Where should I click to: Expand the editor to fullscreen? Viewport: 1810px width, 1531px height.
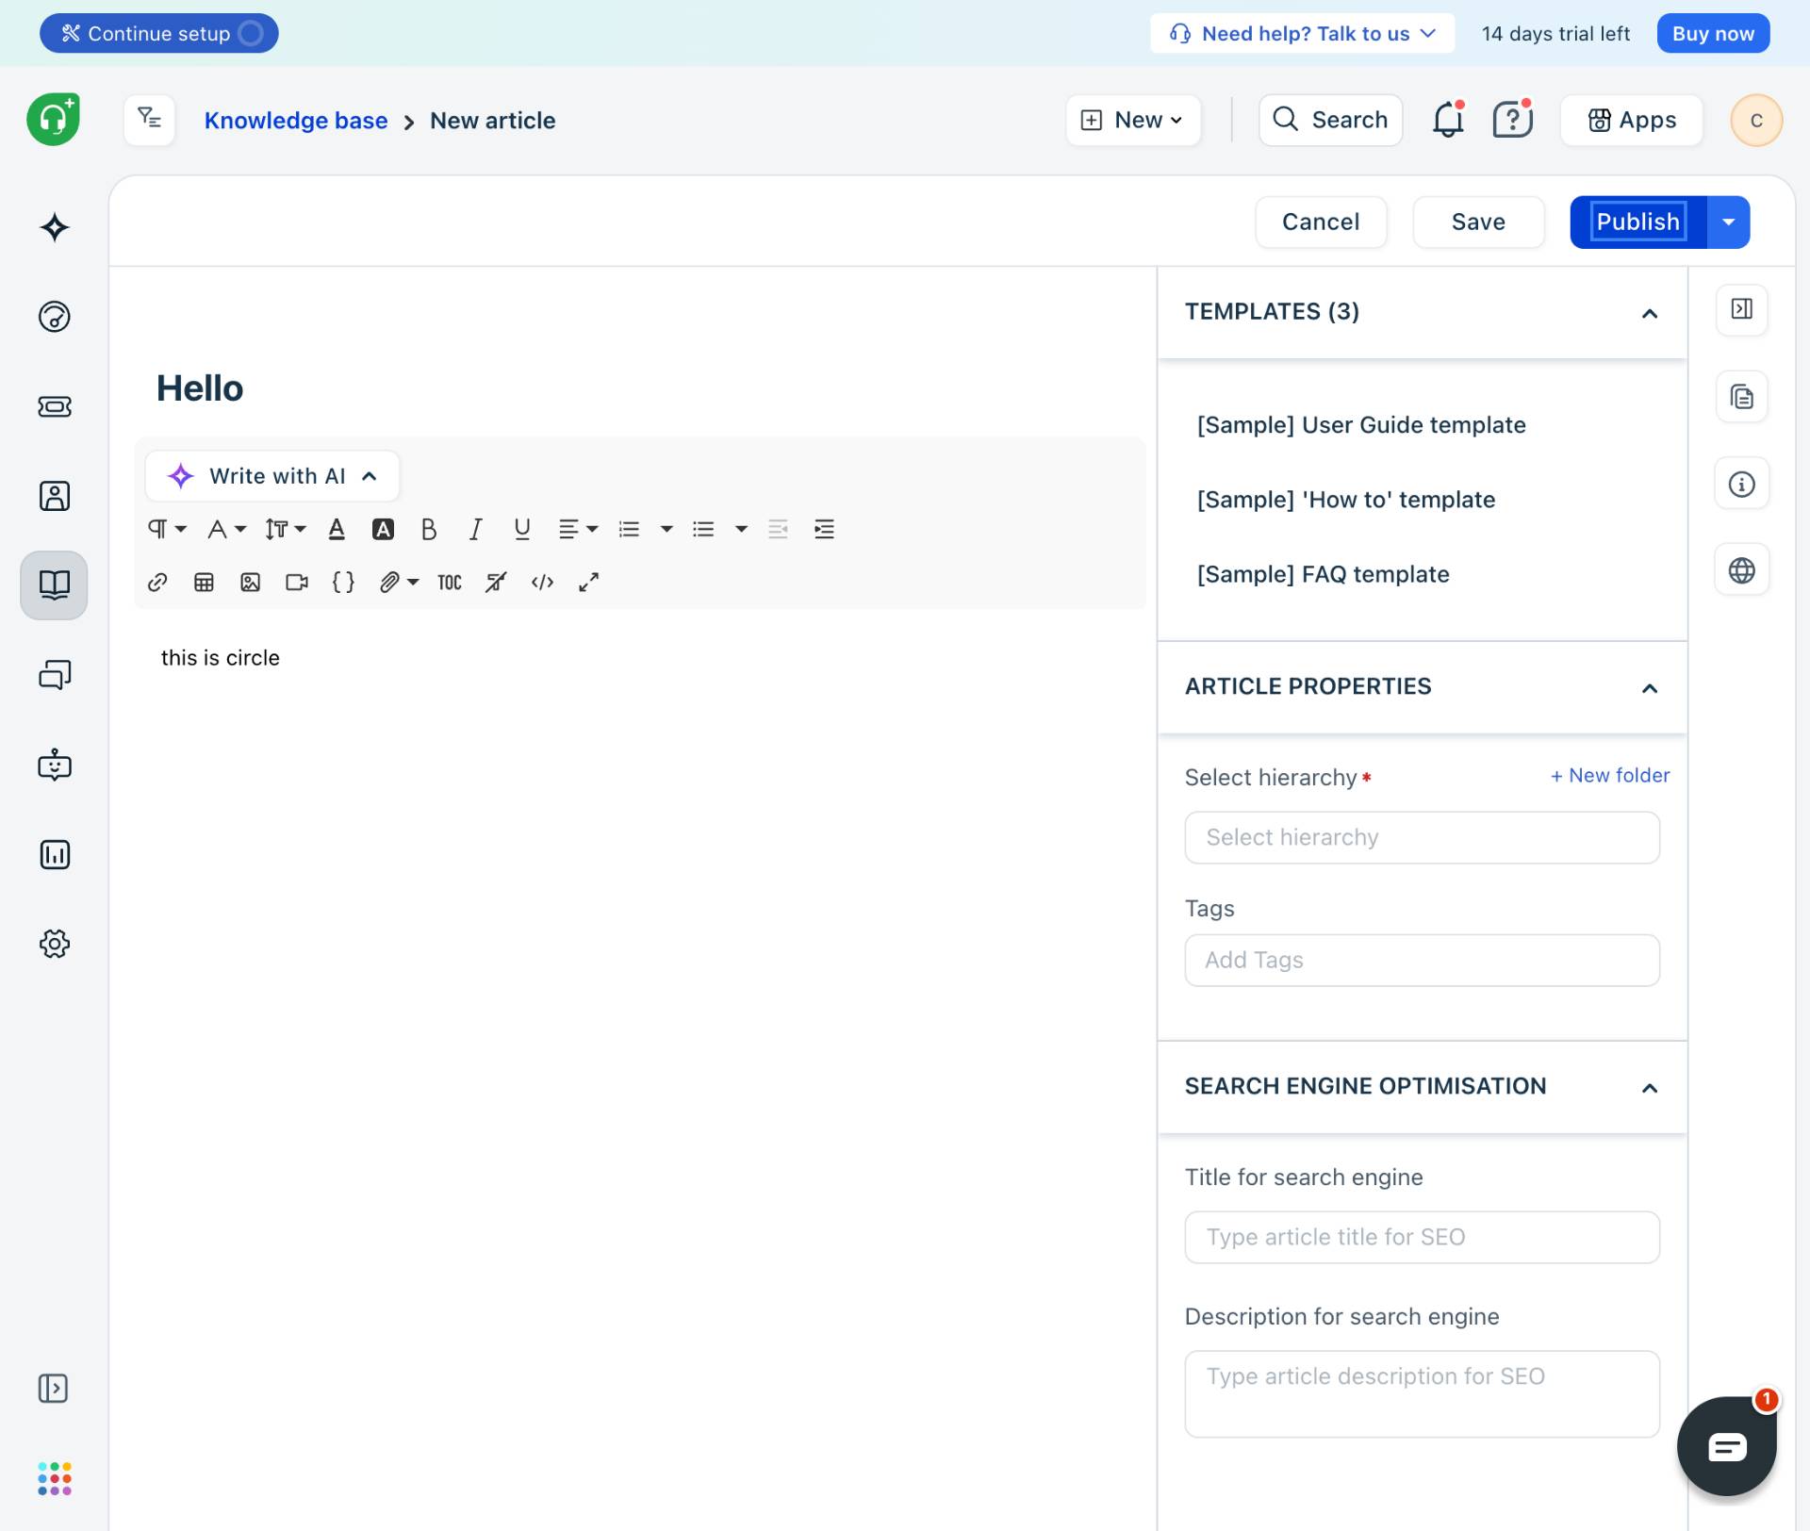click(x=588, y=582)
